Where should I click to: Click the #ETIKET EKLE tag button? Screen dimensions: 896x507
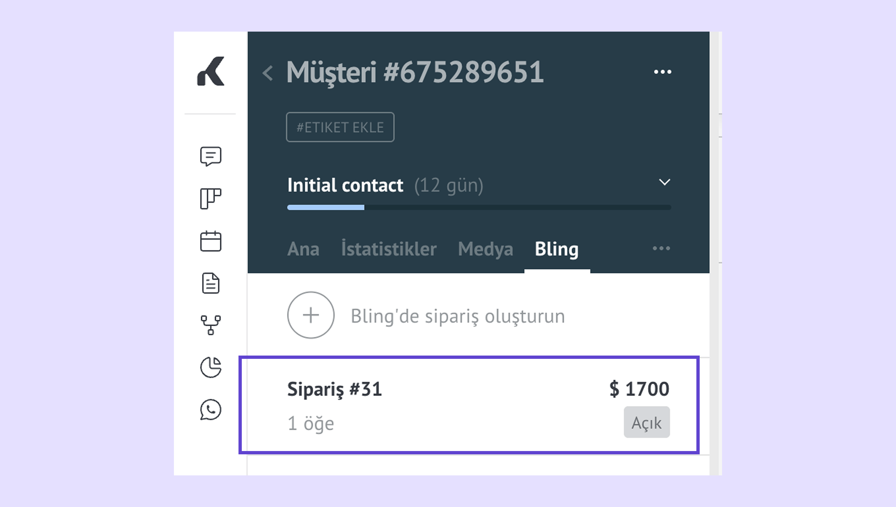(x=340, y=127)
